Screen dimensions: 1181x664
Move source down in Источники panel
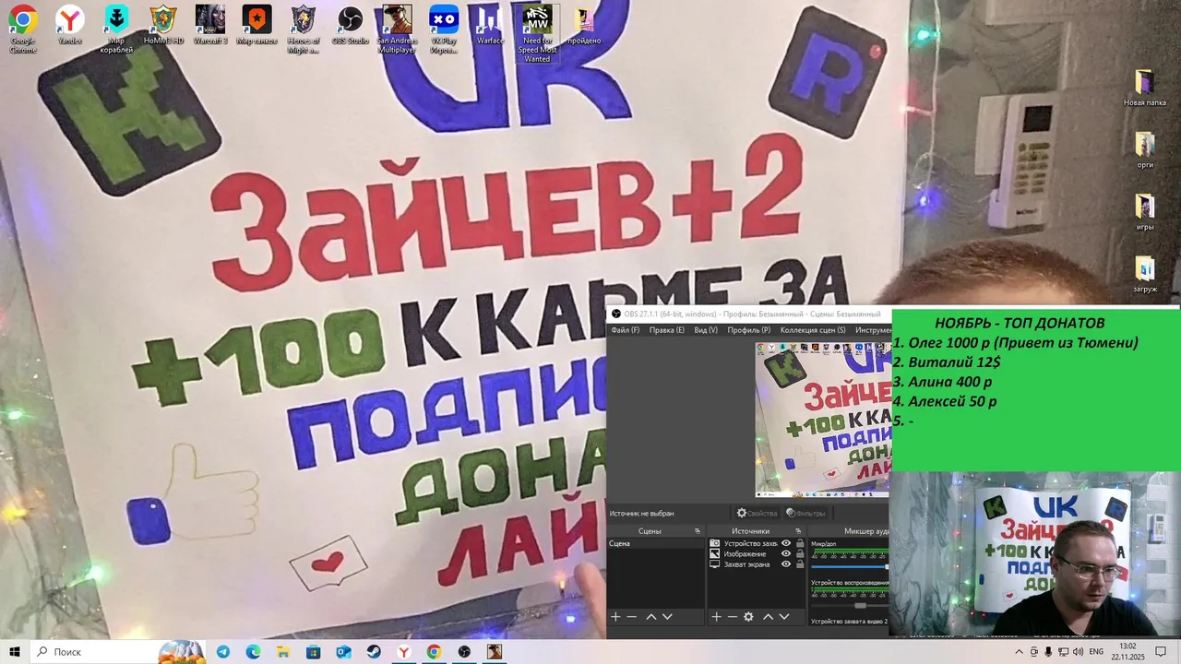pos(784,616)
